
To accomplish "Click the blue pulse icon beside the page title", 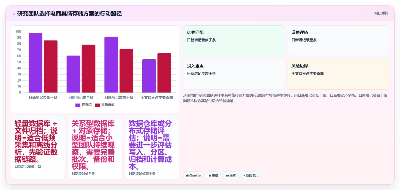I will [x=13, y=14].
